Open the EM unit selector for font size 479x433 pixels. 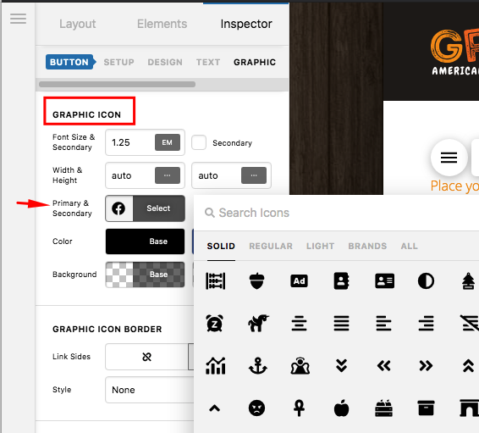[167, 142]
